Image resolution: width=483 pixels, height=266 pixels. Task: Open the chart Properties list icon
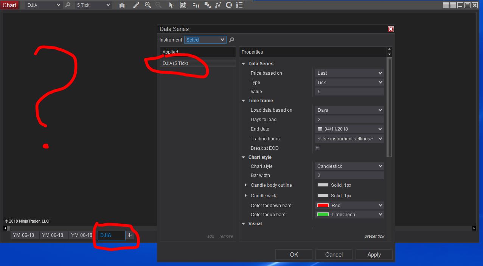[239, 5]
